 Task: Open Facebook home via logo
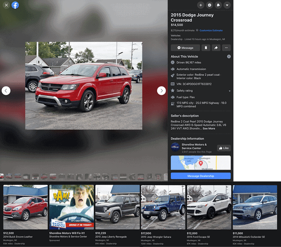(15, 5)
